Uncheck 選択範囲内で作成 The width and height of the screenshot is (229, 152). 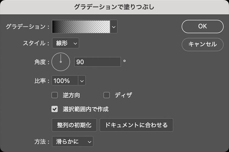(x=55, y=109)
